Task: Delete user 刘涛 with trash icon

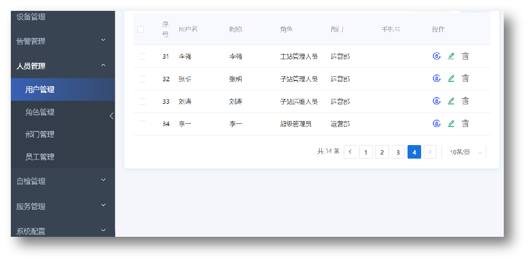Action: [x=465, y=101]
